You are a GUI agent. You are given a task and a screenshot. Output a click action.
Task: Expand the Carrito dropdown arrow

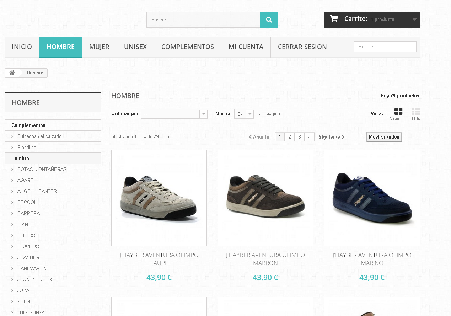point(414,20)
